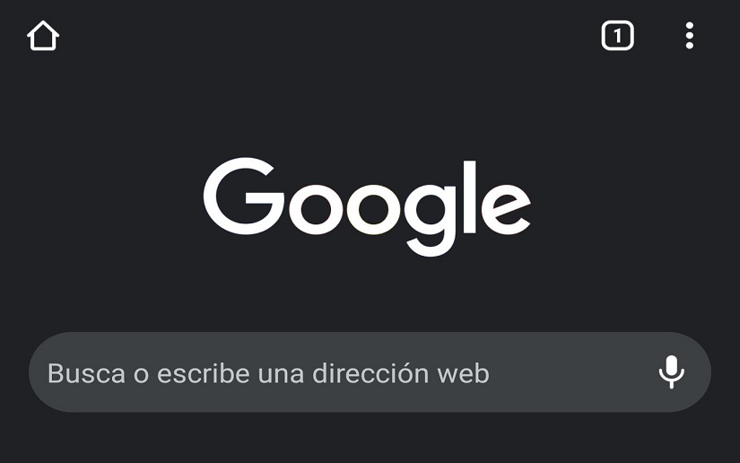Show more options with the kebab icon
Viewport: 740px width, 463px height.
tap(690, 35)
